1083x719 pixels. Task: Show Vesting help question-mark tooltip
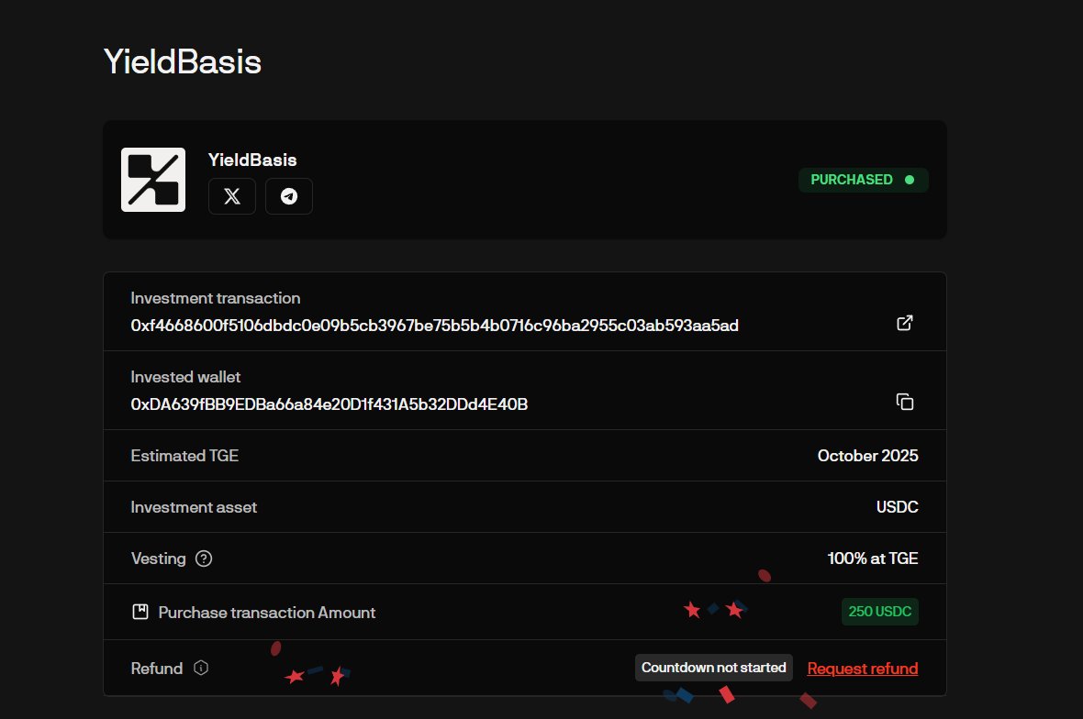point(204,559)
